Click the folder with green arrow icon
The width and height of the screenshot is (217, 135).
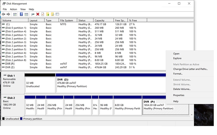(47, 14)
